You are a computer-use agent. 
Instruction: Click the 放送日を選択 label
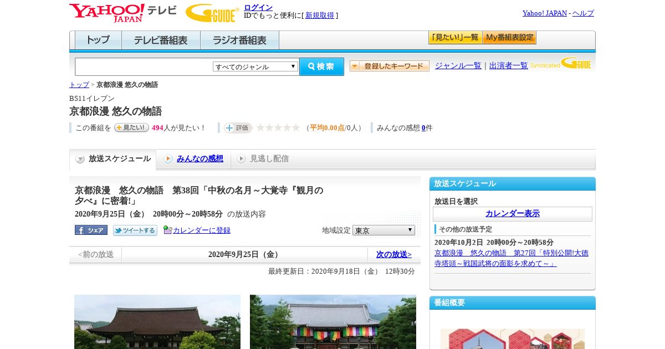click(456, 202)
